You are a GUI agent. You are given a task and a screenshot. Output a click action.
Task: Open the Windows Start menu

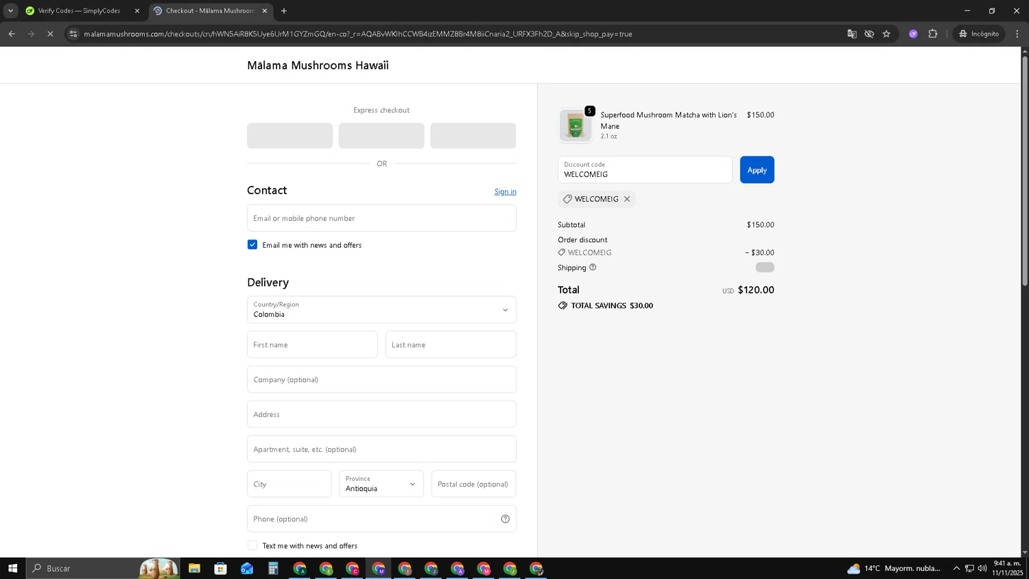12,568
